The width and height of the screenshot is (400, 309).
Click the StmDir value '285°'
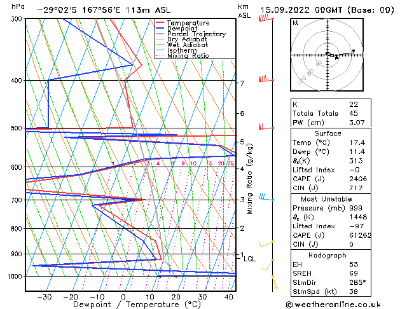(x=357, y=283)
